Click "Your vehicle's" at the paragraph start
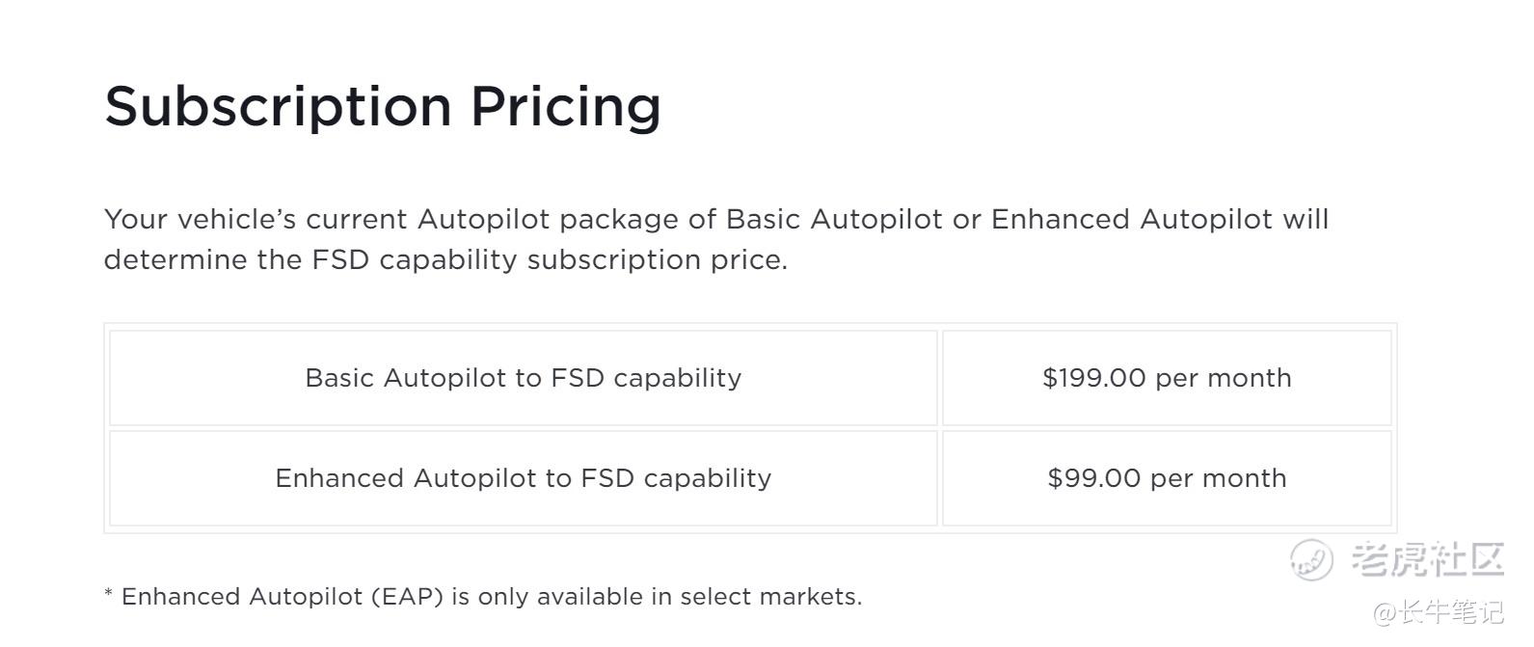The image size is (1534, 647). pos(200,219)
